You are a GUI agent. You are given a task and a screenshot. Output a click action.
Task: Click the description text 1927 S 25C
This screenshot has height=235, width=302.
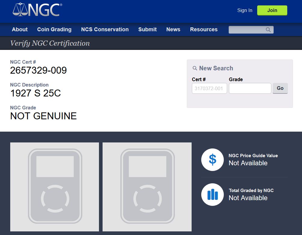pos(35,93)
